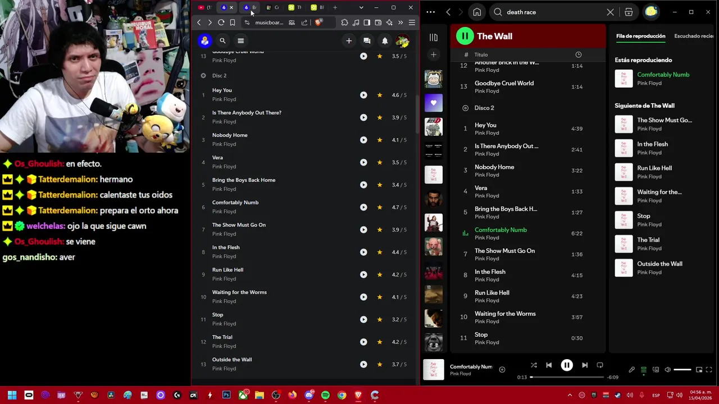This screenshot has height=404, width=719.
Task: Click the Musicboard home logo
Action: coord(204,40)
